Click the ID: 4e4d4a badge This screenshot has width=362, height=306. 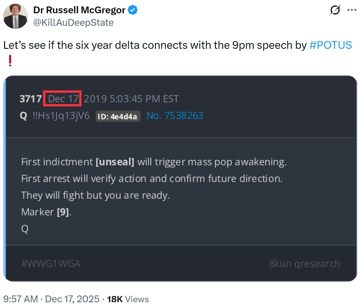pyautogui.click(x=117, y=116)
